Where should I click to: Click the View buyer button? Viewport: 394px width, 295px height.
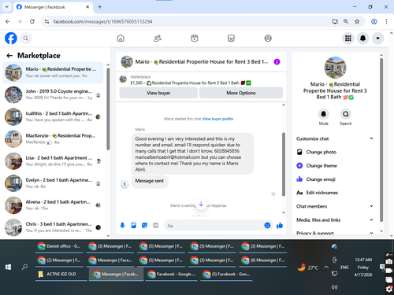tap(158, 93)
